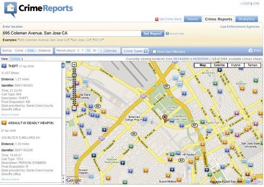Switch the map to Satellite view
Screen dimensions: 264x187
click(x=219, y=65)
